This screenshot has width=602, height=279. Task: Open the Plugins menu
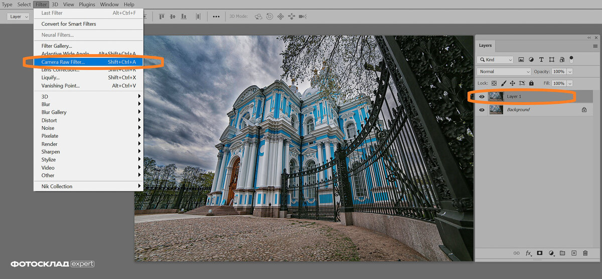87,5
